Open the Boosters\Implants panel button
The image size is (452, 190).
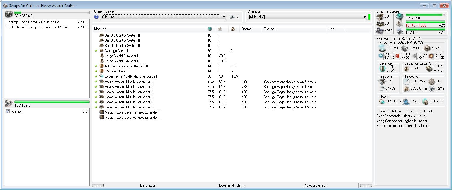pyautogui.click(x=232, y=185)
